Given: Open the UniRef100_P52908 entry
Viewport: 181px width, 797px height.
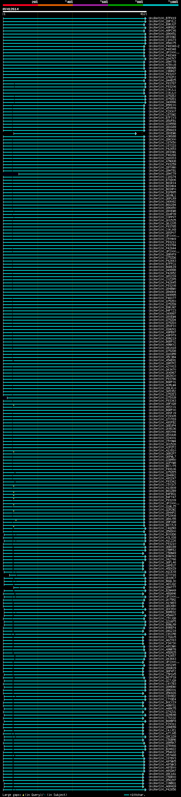Looking at the screenshot, I should point(162,516).
